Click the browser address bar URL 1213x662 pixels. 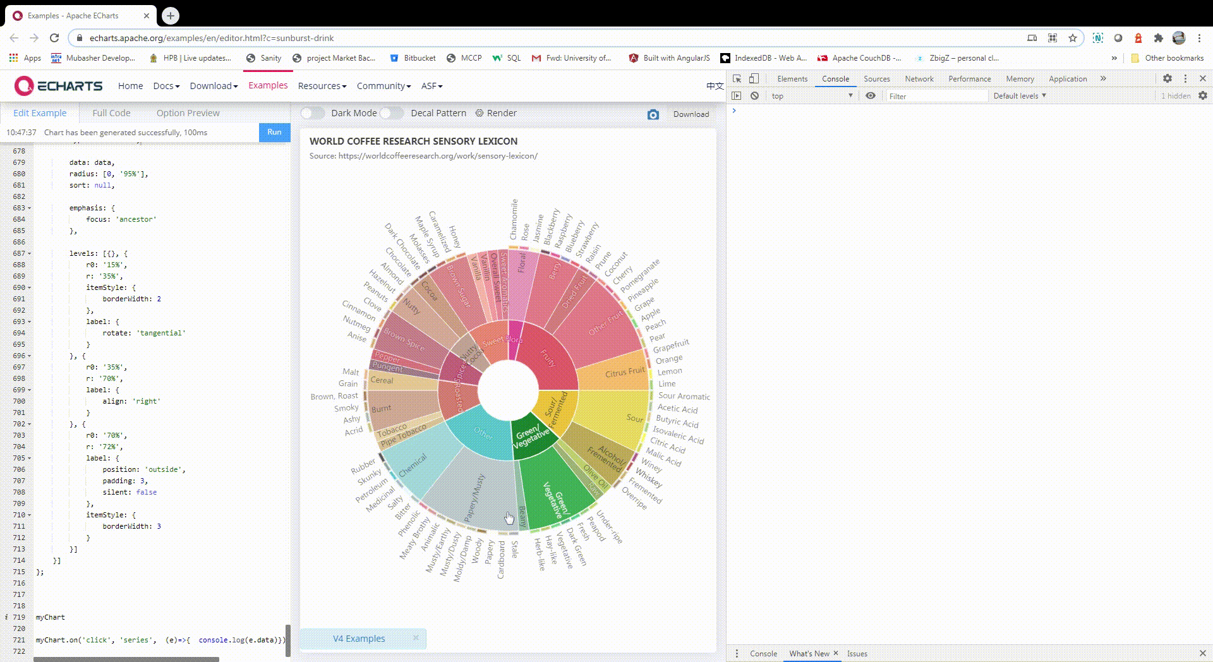coord(212,38)
